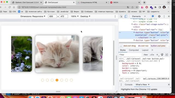The width and height of the screenshot is (175, 98).
Task: Toggle the device toolbar icon
Action: pyautogui.click(x=126, y=16)
